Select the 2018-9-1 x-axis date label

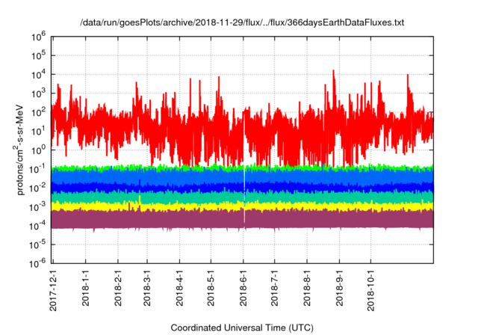(339, 288)
